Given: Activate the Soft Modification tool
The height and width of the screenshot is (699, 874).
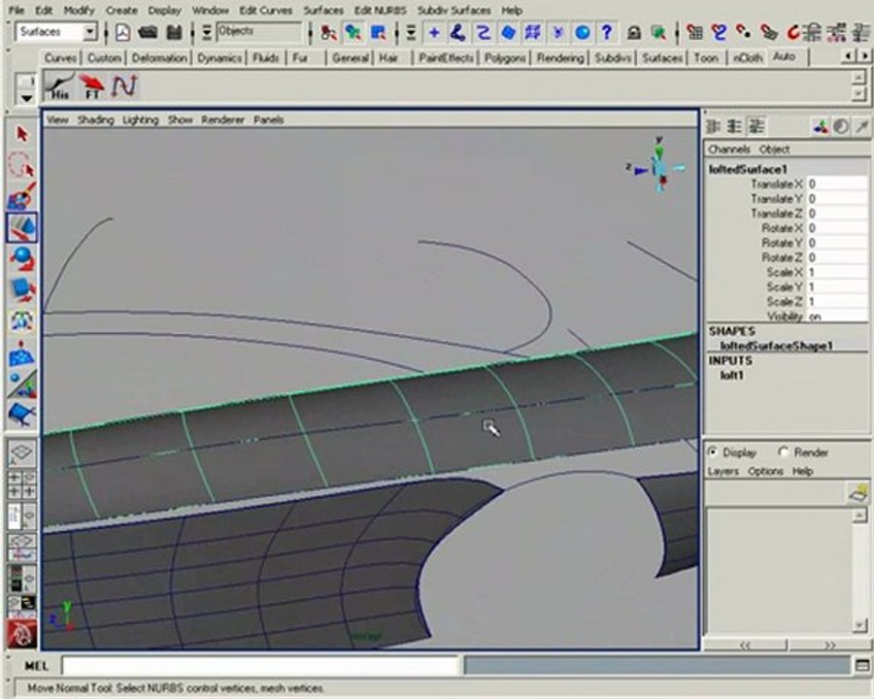Looking at the screenshot, I should tap(22, 353).
